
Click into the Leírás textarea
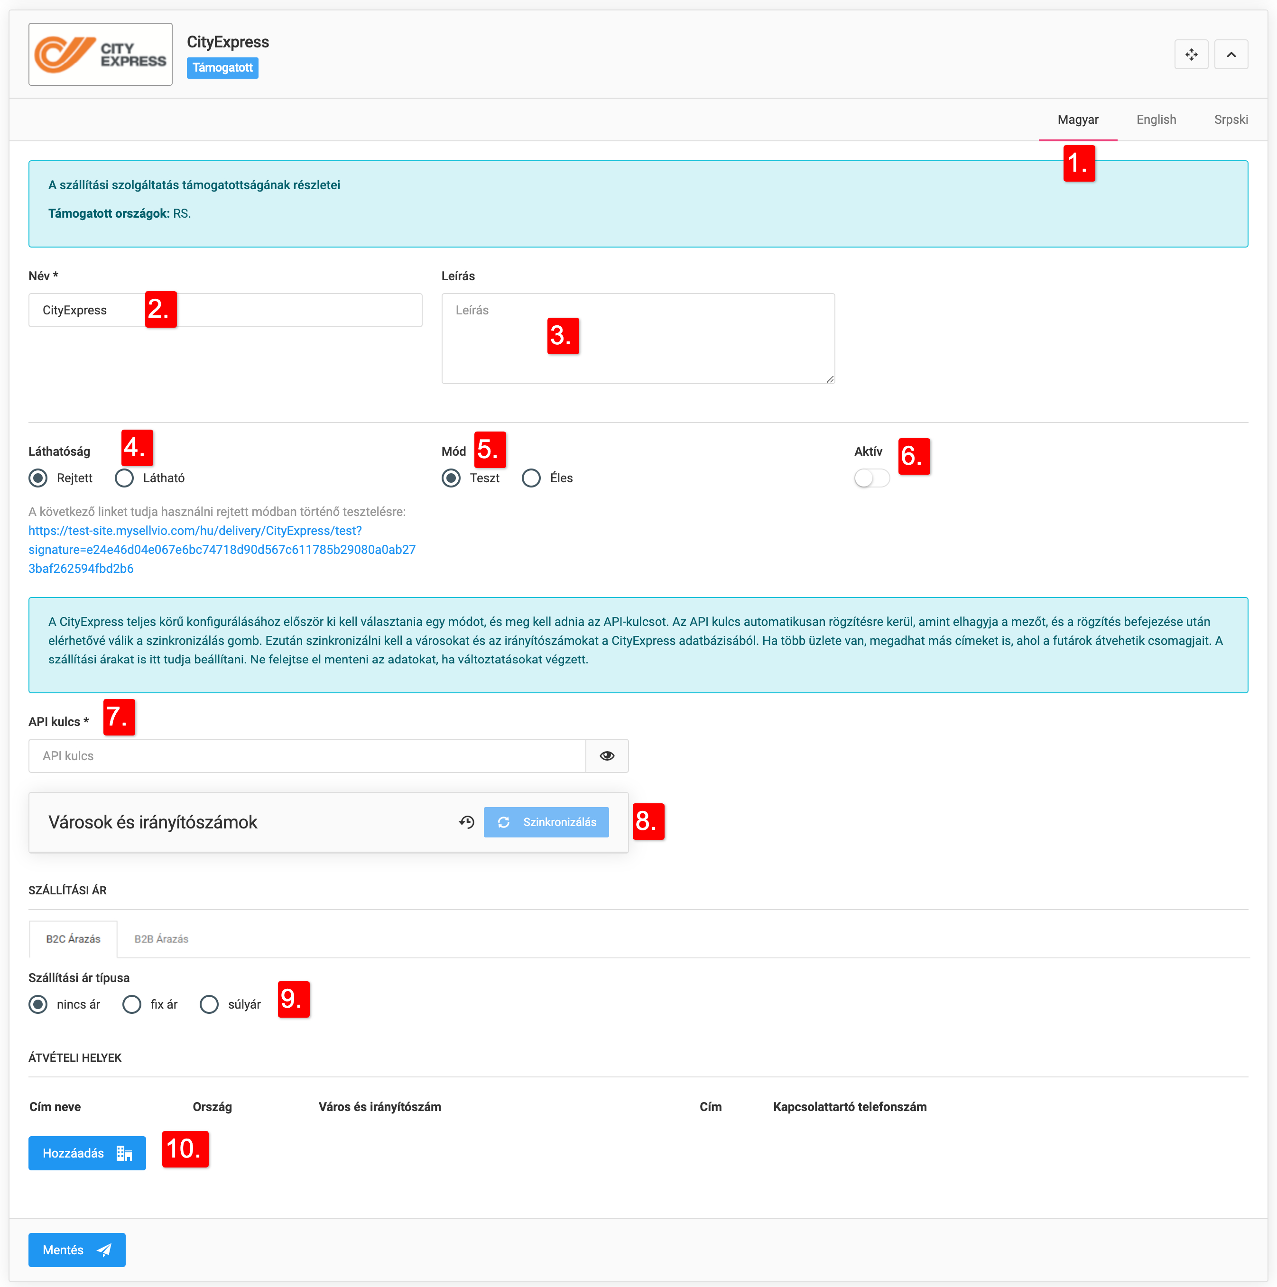point(638,339)
